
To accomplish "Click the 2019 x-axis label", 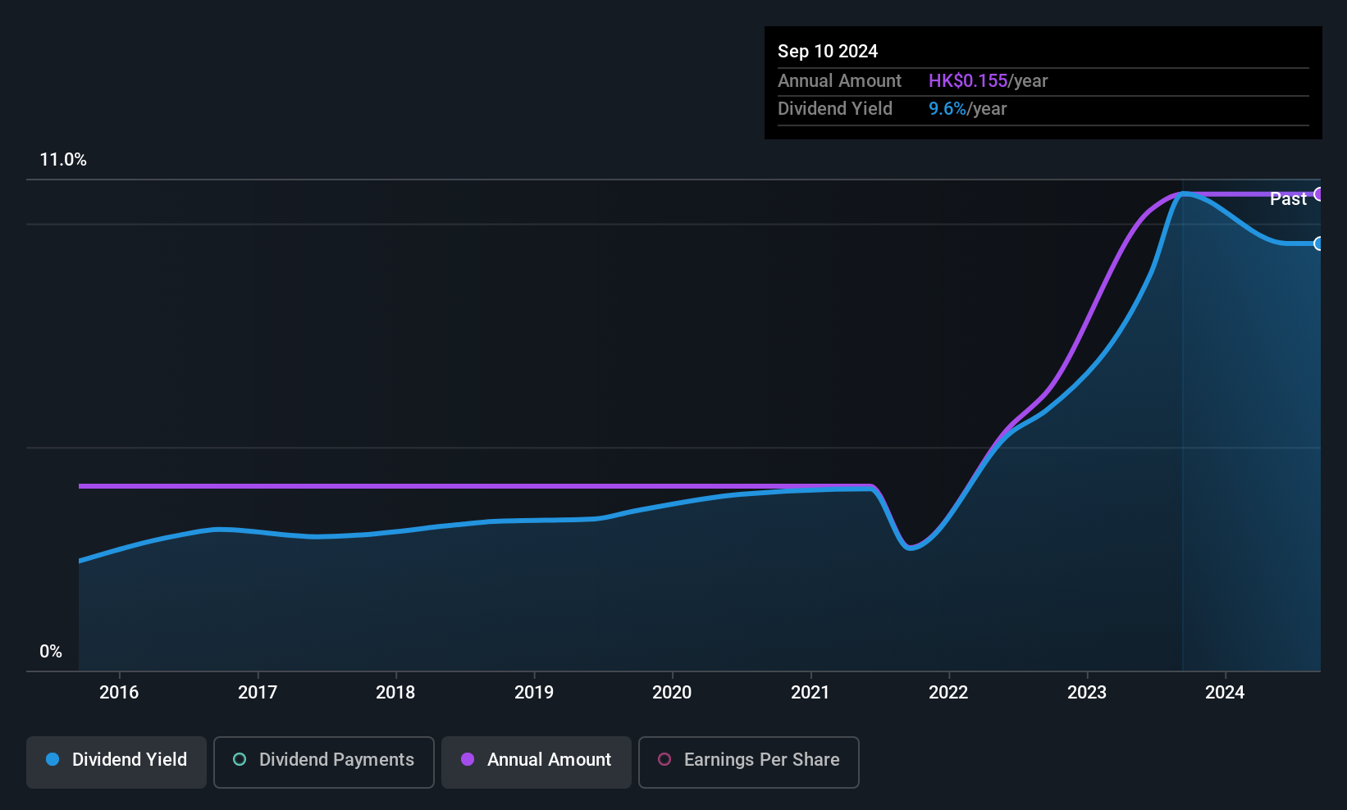I will coord(534,692).
